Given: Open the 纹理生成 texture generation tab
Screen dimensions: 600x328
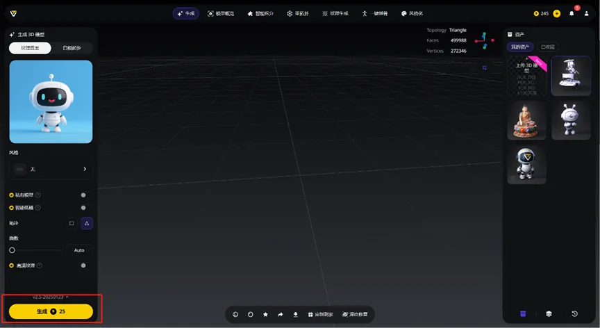Looking at the screenshot, I should tap(335, 13).
